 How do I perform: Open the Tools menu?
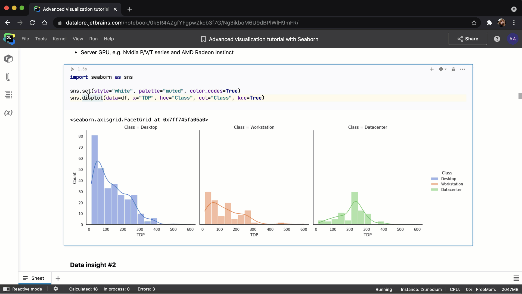[41, 39]
